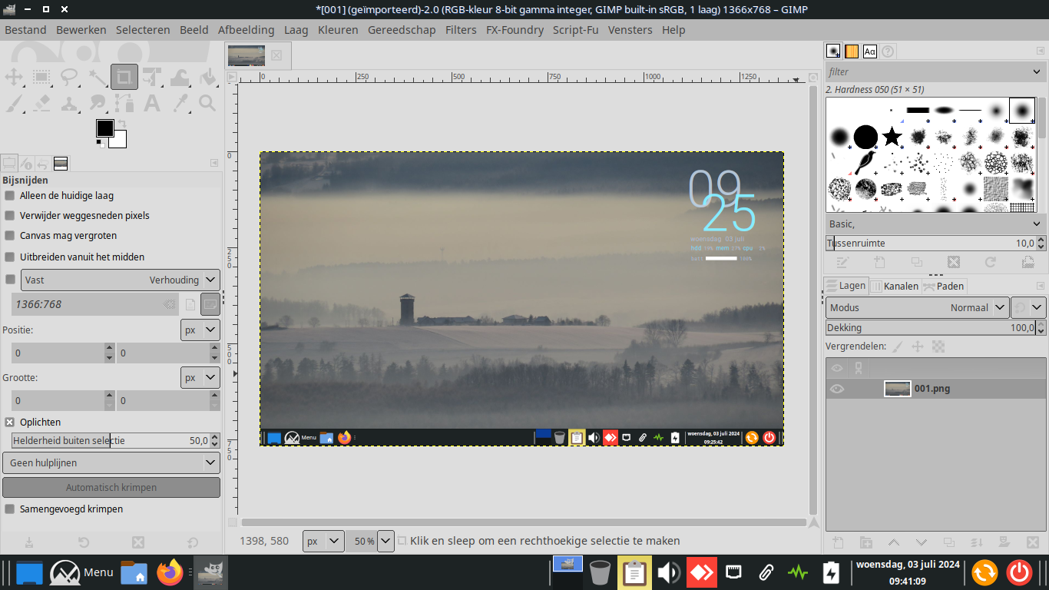Viewport: 1049px width, 590px height.
Task: Select the Color Picker eyedropper tool
Action: tap(180, 103)
